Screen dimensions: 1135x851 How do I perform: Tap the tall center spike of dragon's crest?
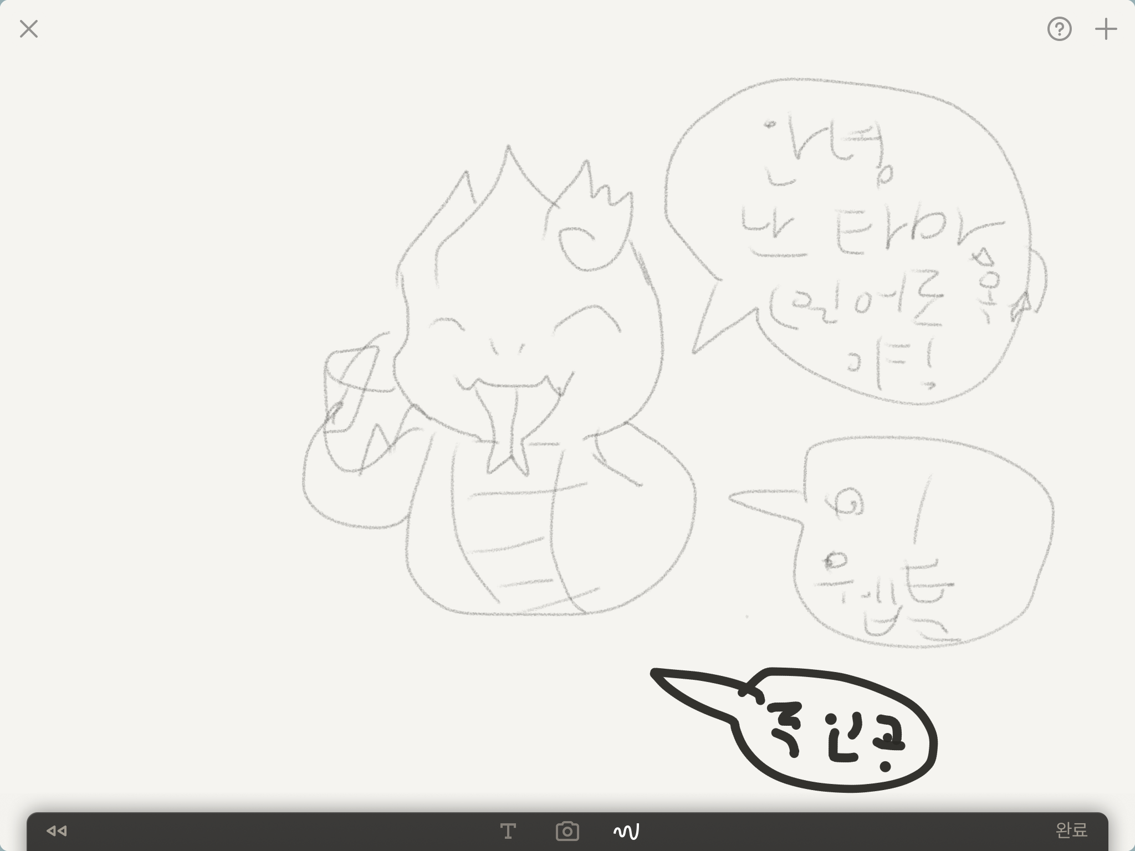[x=508, y=166]
